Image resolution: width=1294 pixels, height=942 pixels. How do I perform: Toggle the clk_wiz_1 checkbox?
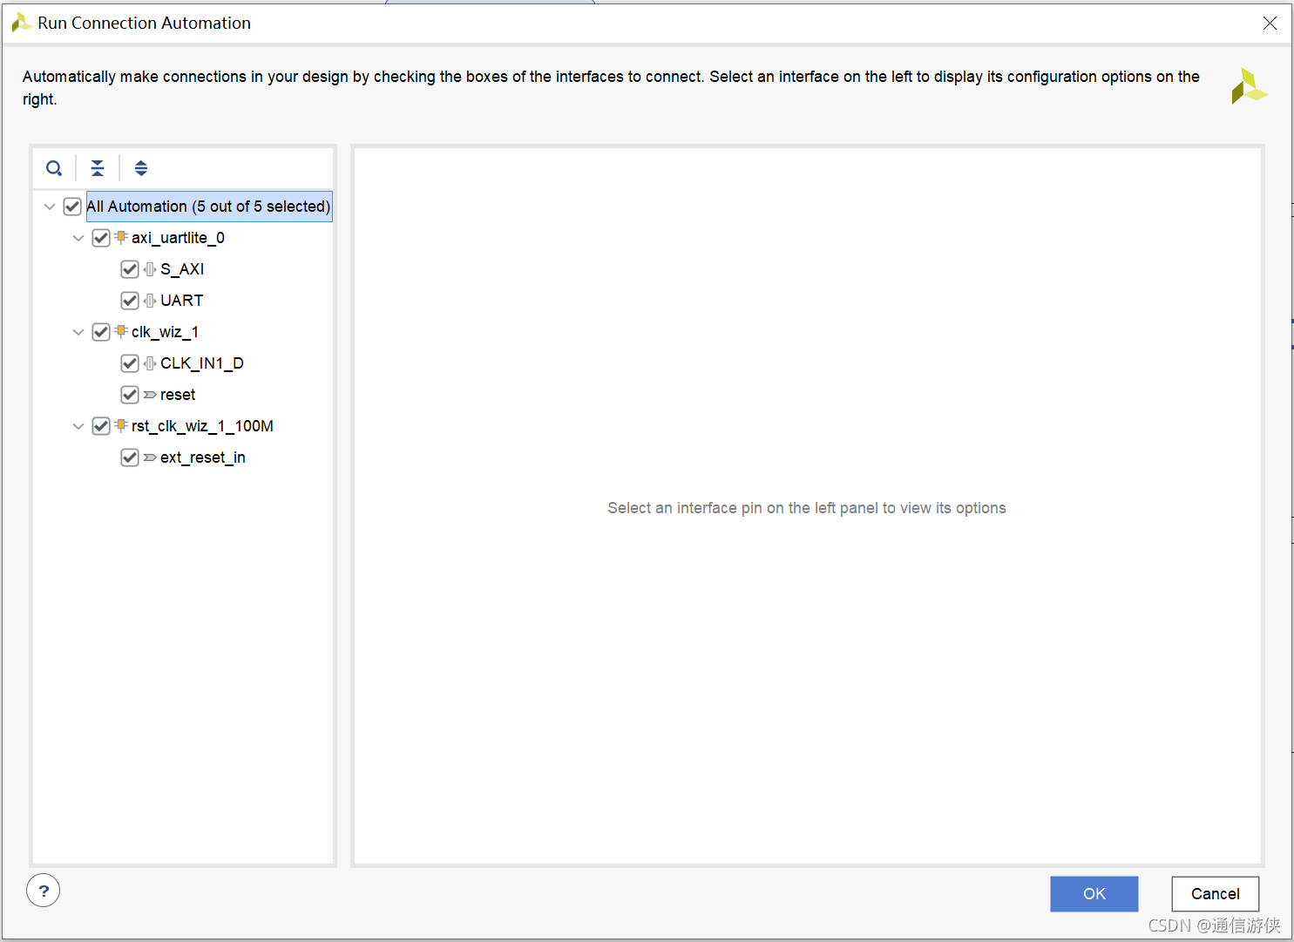tap(101, 332)
